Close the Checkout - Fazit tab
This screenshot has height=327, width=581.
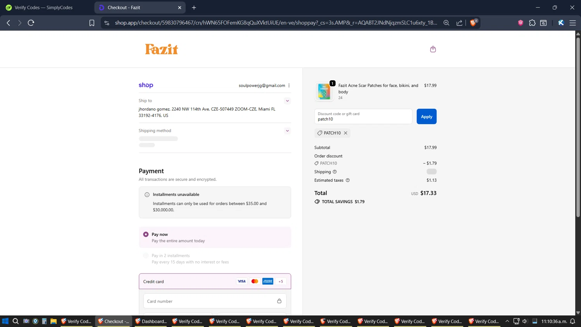pos(180,7)
